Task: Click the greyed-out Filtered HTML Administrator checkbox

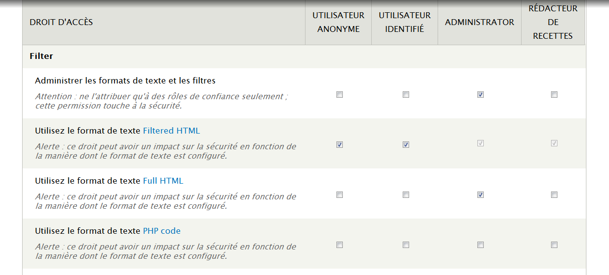Action: pyautogui.click(x=480, y=143)
